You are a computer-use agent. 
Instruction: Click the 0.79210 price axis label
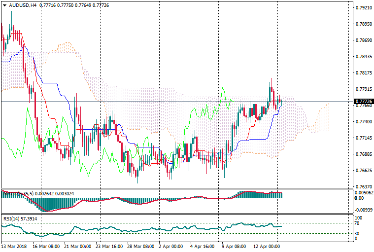(363, 8)
